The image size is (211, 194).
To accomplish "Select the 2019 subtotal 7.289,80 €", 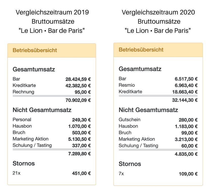I will click(80, 154).
